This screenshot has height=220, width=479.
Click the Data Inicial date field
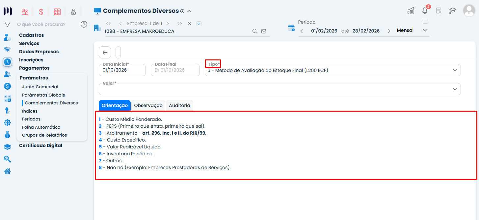(122, 70)
